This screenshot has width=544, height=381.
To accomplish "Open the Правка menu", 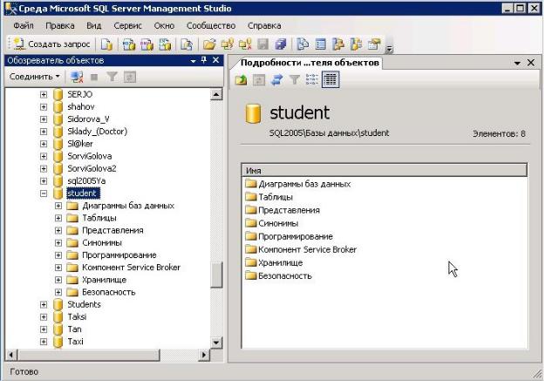I will (x=60, y=25).
